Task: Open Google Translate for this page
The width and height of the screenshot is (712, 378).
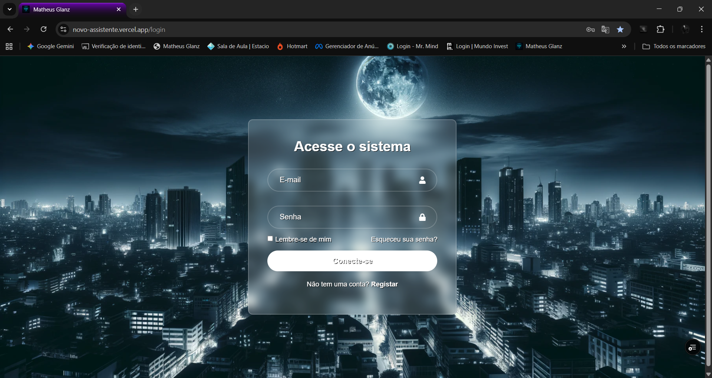Action: click(x=606, y=29)
